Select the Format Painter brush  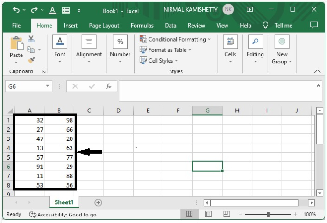click(31, 60)
